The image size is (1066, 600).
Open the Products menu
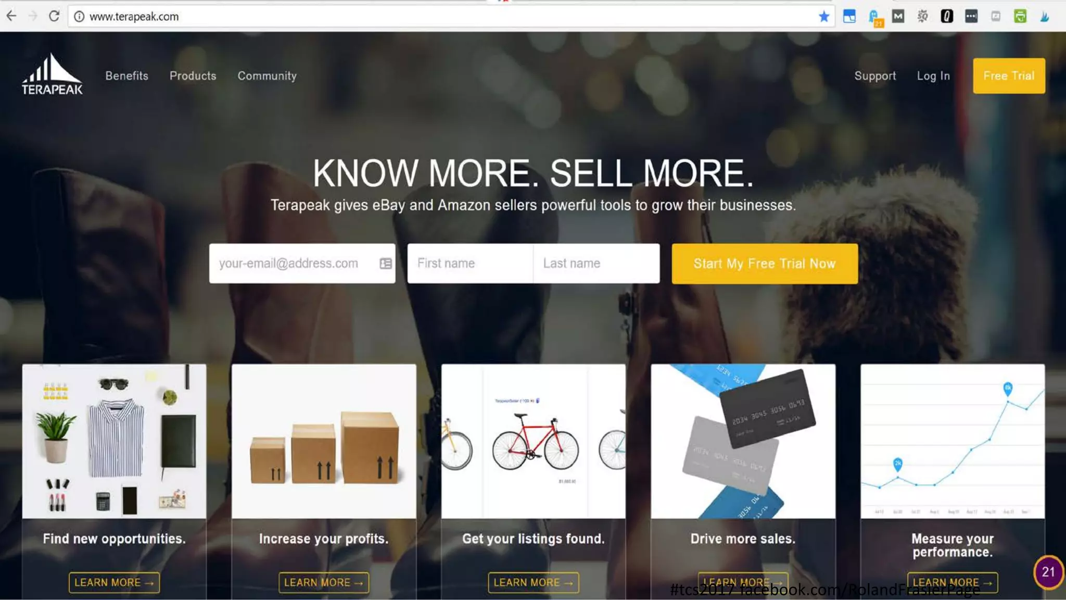[193, 76]
